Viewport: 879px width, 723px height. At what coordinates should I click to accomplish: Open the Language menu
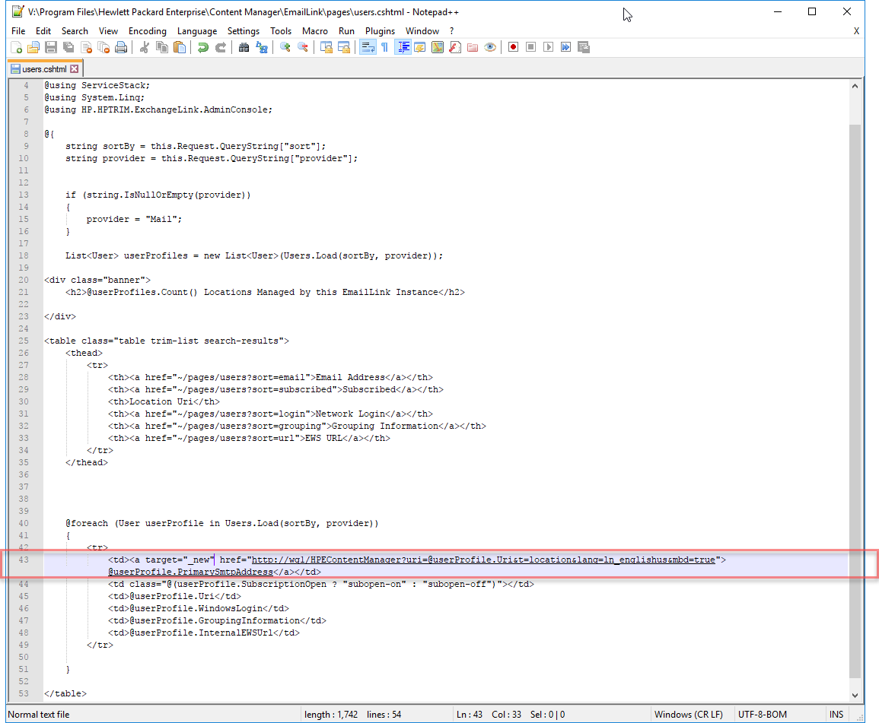click(x=197, y=31)
